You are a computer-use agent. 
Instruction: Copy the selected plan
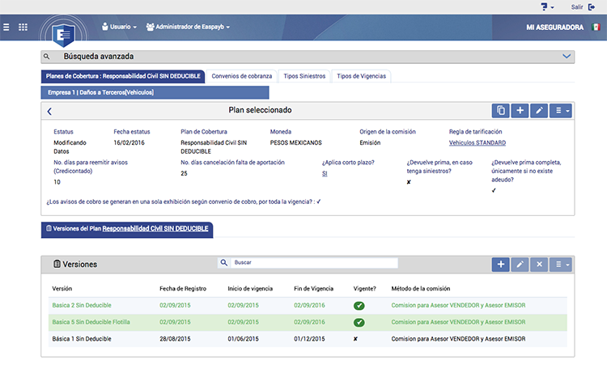pyautogui.click(x=500, y=111)
